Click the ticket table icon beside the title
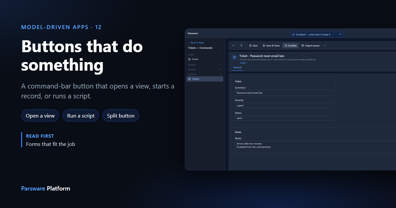The height and width of the screenshot is (208, 396). [234, 57]
